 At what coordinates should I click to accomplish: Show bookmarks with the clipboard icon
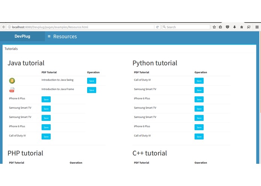tap(220, 27)
